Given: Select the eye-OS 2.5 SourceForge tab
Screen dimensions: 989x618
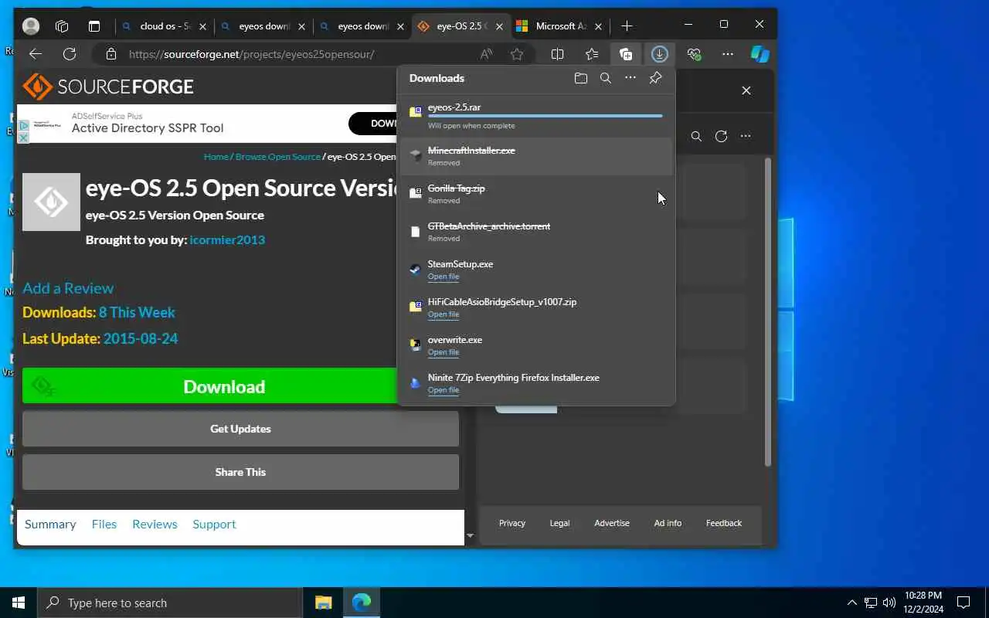Looking at the screenshot, I should pos(461,26).
